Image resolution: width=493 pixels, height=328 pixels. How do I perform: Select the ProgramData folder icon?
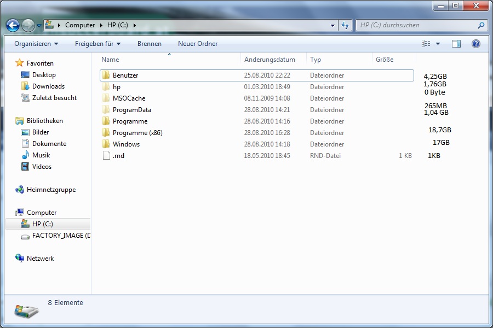106,109
